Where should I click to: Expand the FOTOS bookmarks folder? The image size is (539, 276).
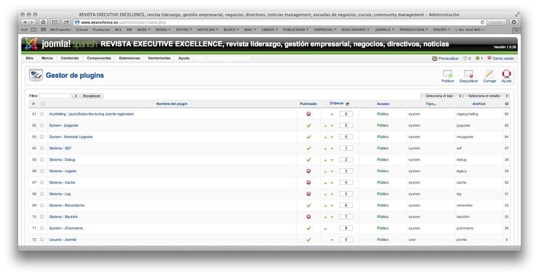(184, 30)
